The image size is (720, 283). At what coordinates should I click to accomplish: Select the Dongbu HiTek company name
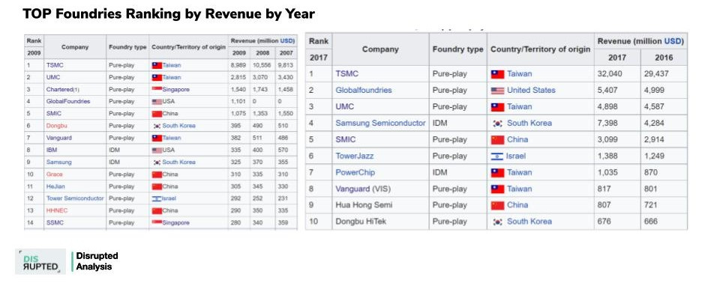[x=361, y=222]
